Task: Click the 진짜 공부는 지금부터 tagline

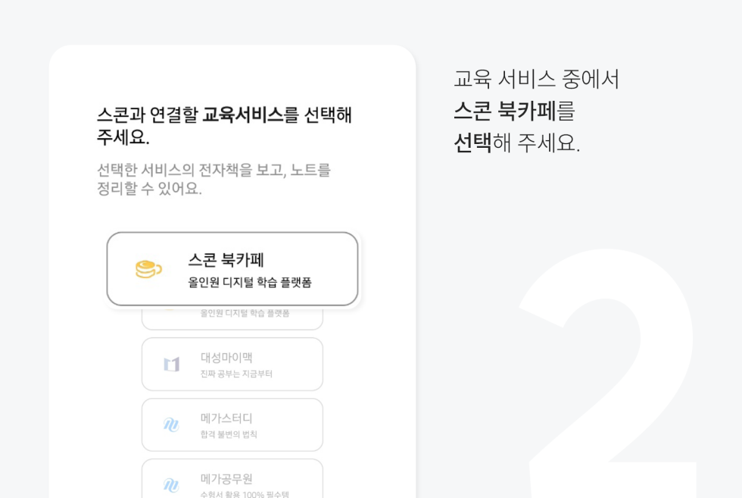Action: pos(236,374)
